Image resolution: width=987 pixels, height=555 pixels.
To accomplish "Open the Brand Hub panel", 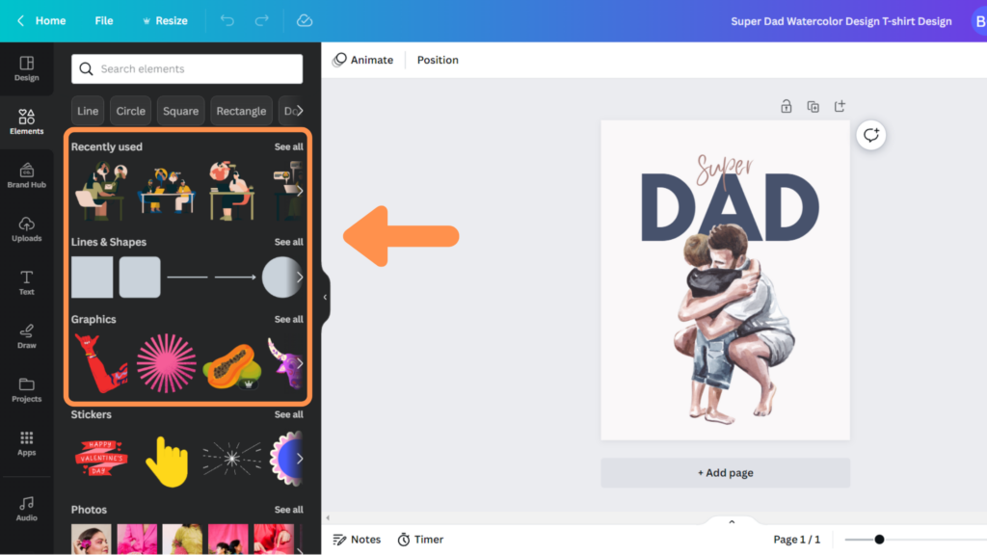I will (26, 175).
